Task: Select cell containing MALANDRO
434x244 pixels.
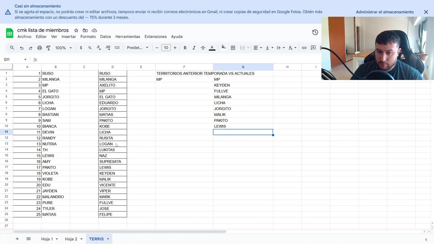Action: [x=56, y=197]
